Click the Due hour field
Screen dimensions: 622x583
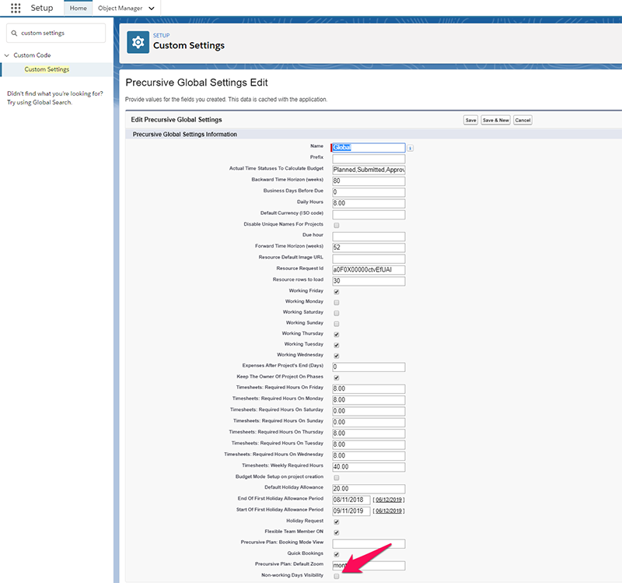point(369,237)
